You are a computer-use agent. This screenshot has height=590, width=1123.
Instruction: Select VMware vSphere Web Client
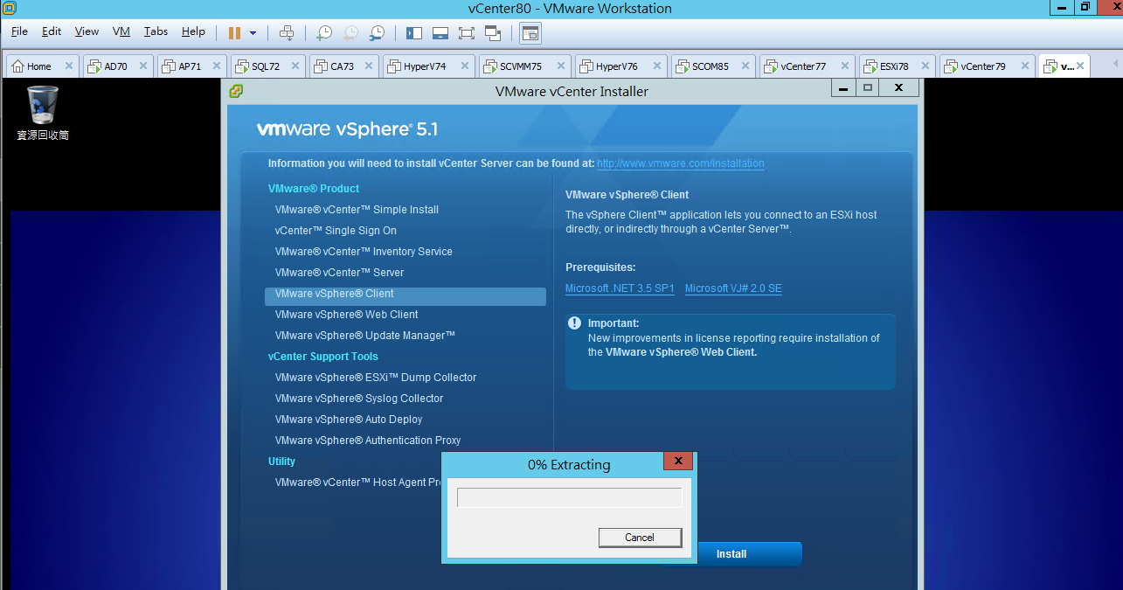(x=346, y=315)
